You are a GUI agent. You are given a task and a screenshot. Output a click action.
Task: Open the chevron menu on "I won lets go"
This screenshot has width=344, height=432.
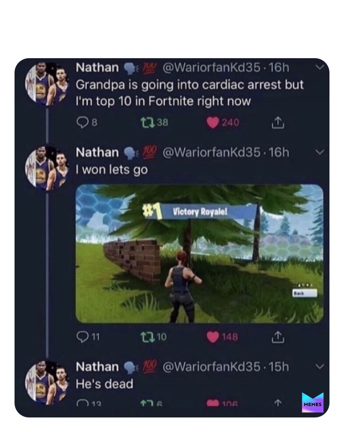tap(319, 152)
